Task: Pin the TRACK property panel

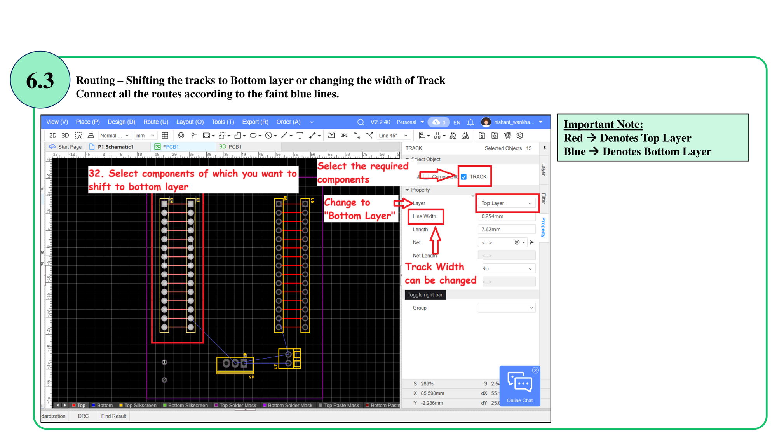Action: pos(545,148)
